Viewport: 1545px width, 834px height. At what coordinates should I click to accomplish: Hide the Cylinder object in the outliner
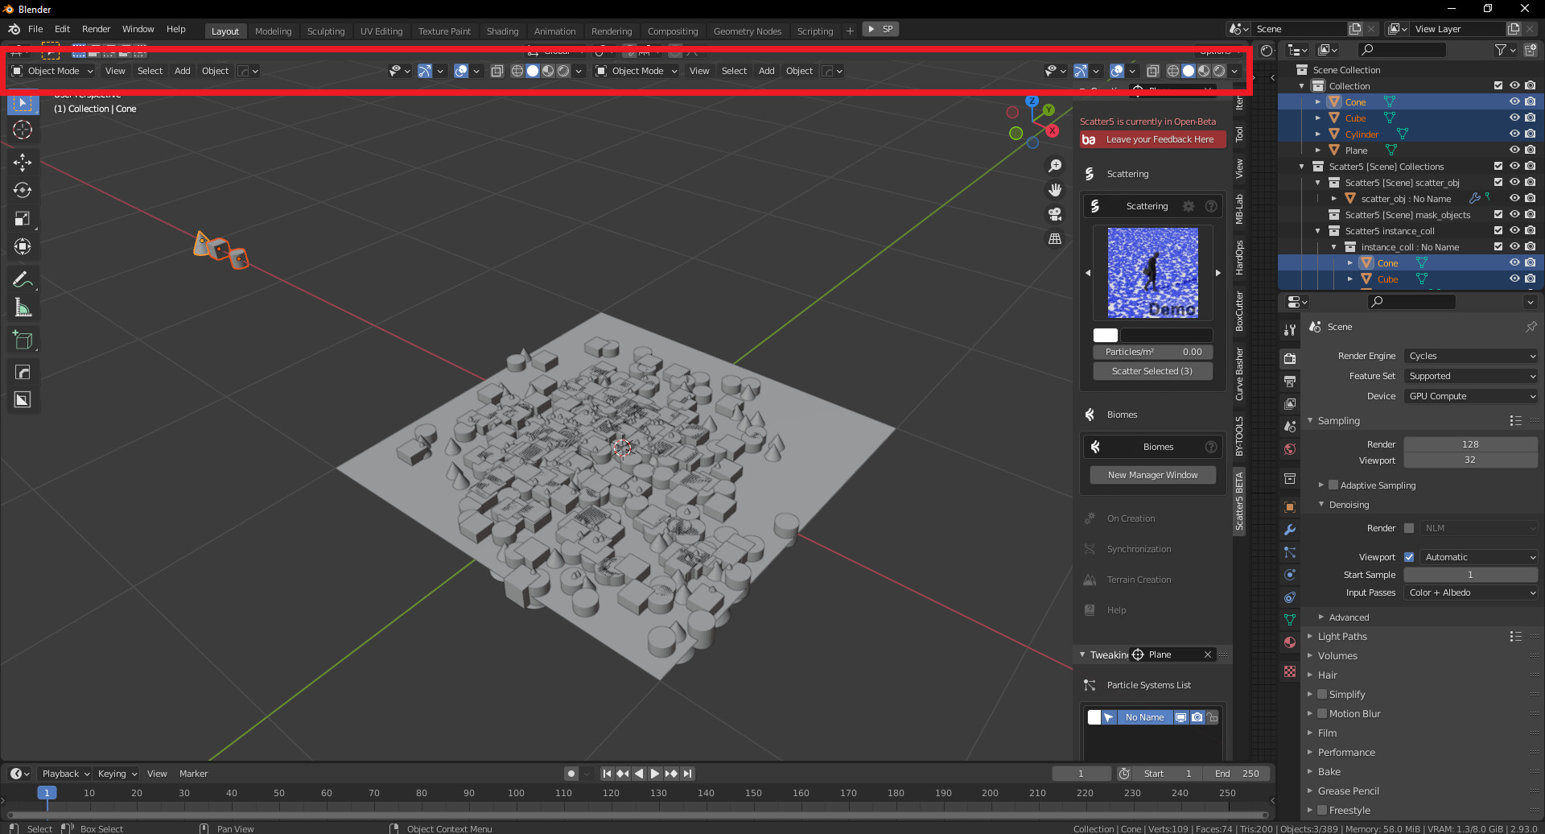tap(1515, 134)
